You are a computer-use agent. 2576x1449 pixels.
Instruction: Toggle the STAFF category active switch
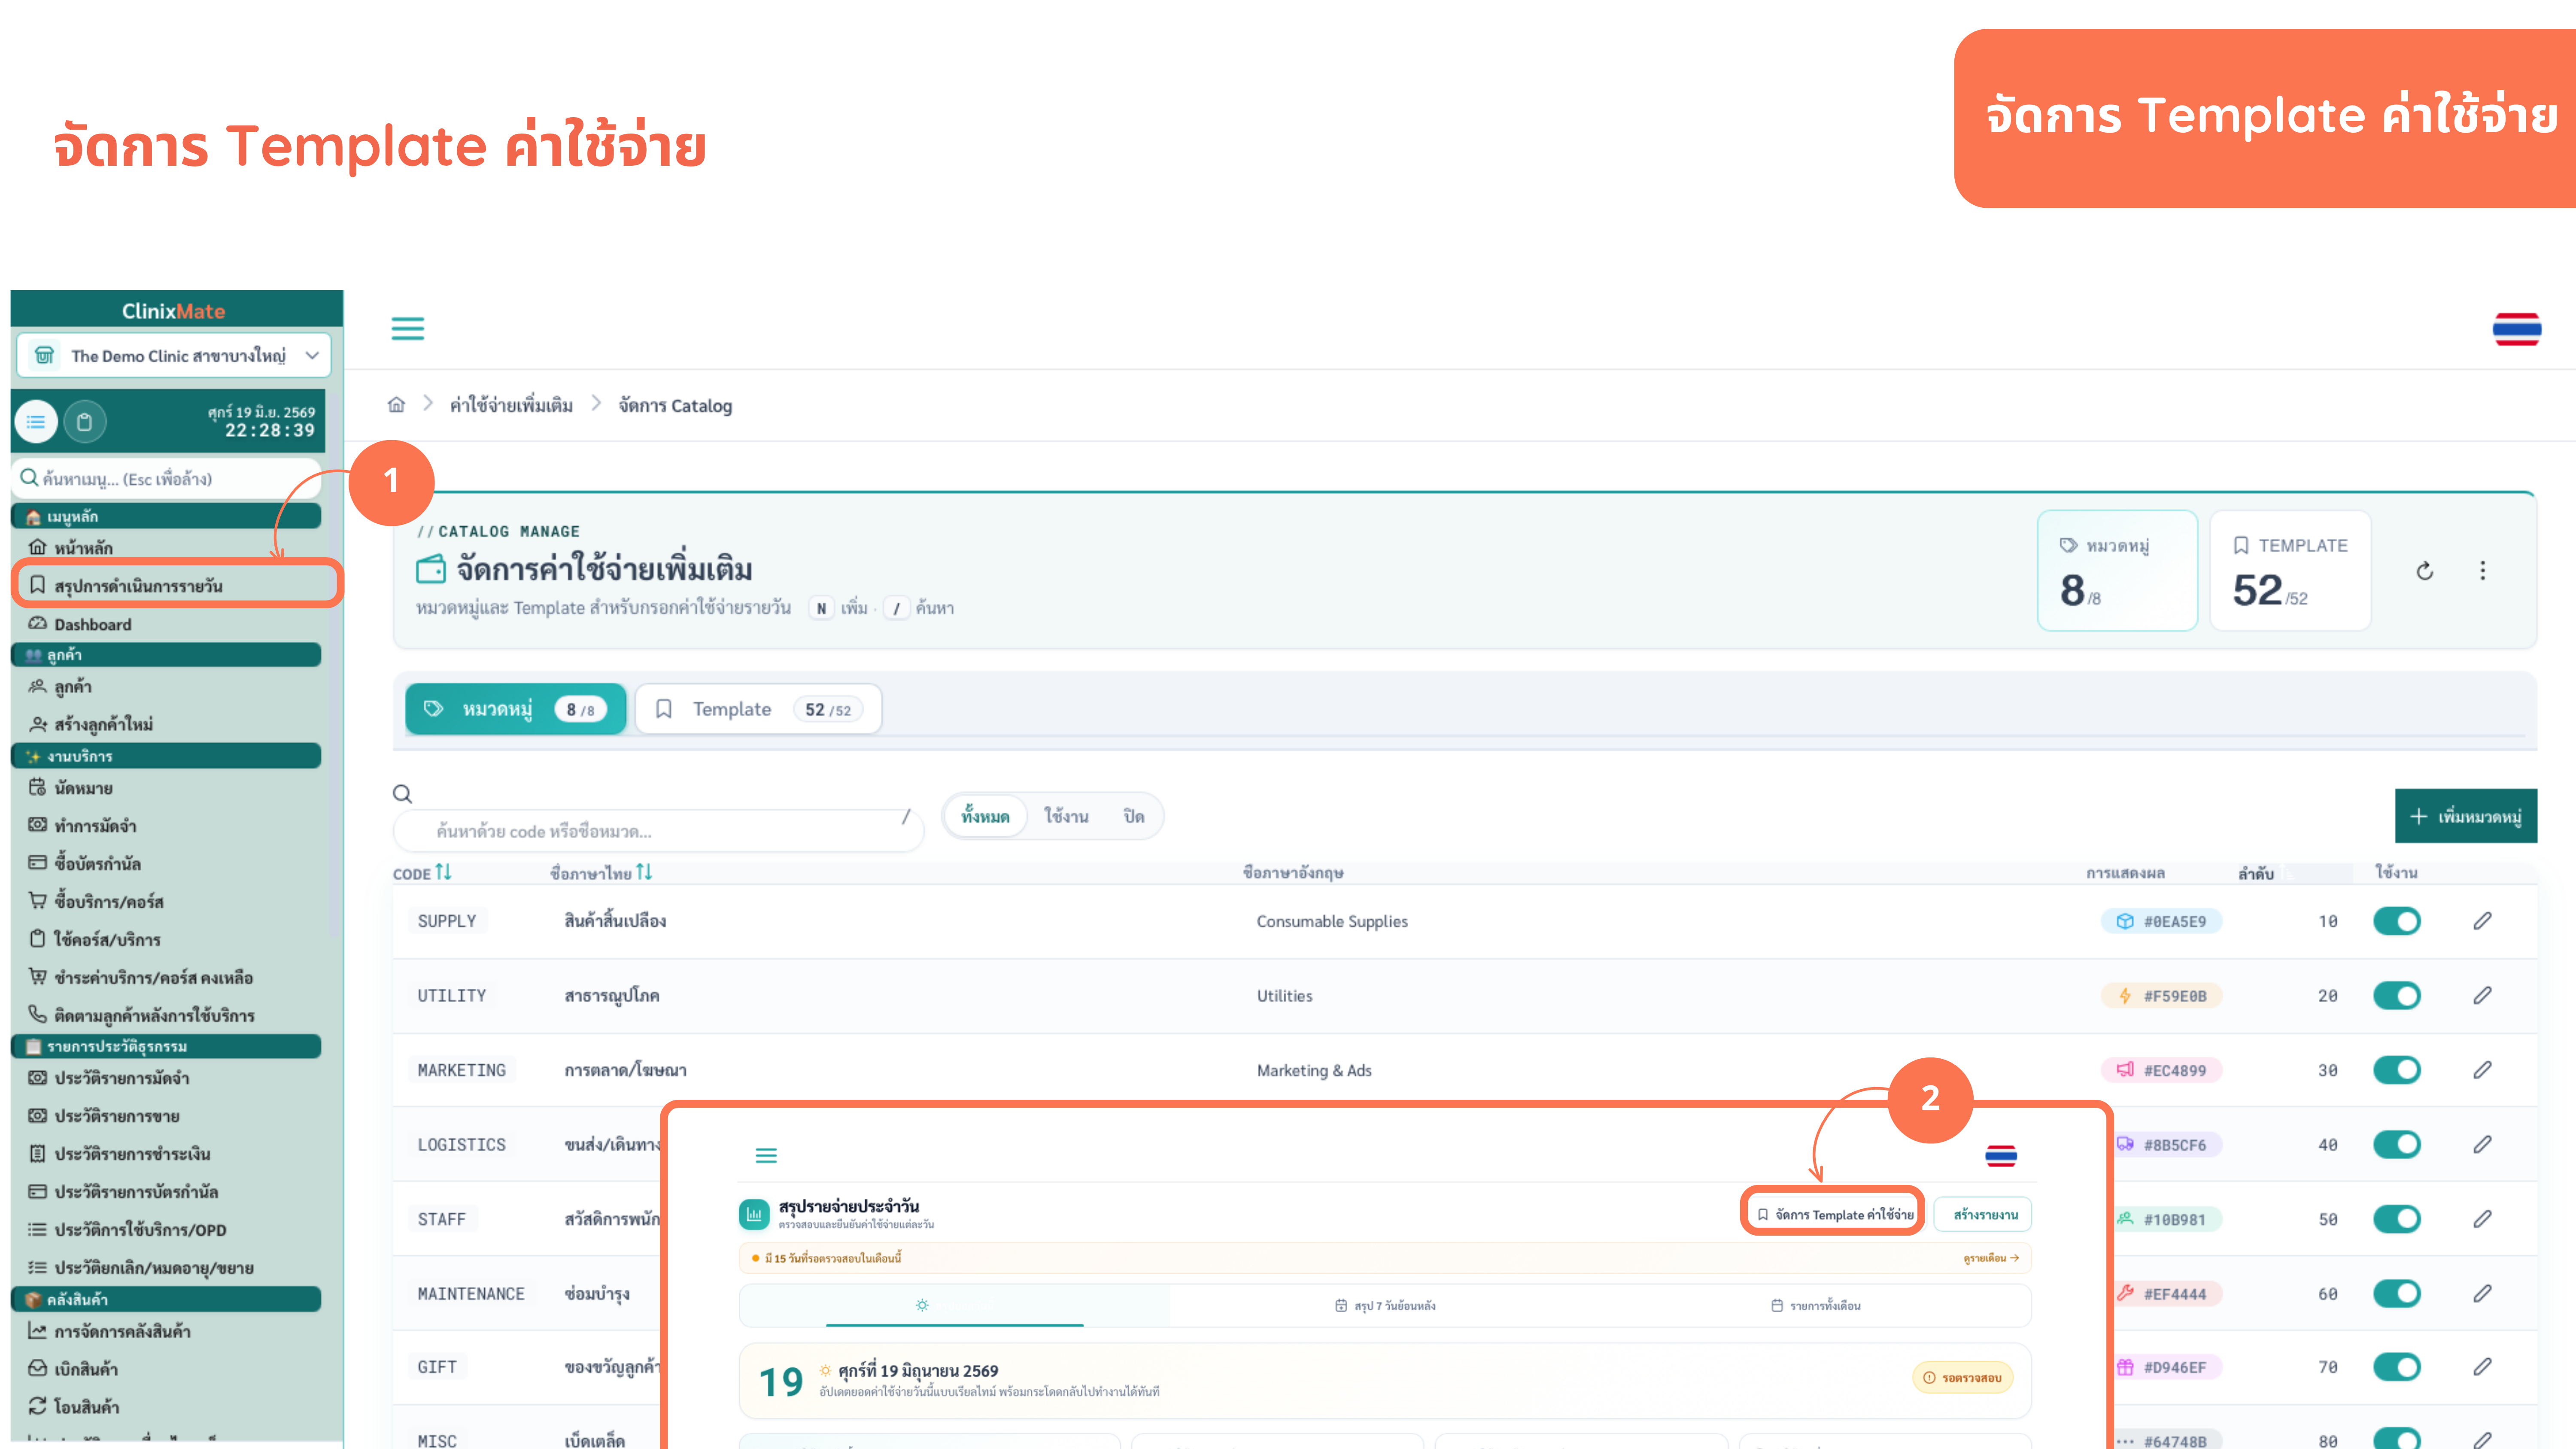click(x=2396, y=1219)
